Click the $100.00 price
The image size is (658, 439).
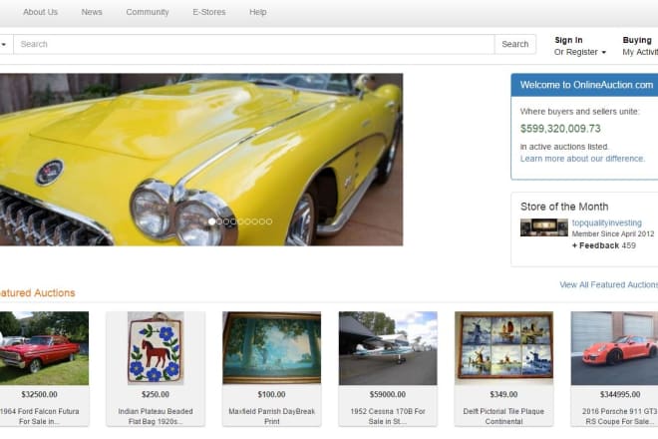271,394
